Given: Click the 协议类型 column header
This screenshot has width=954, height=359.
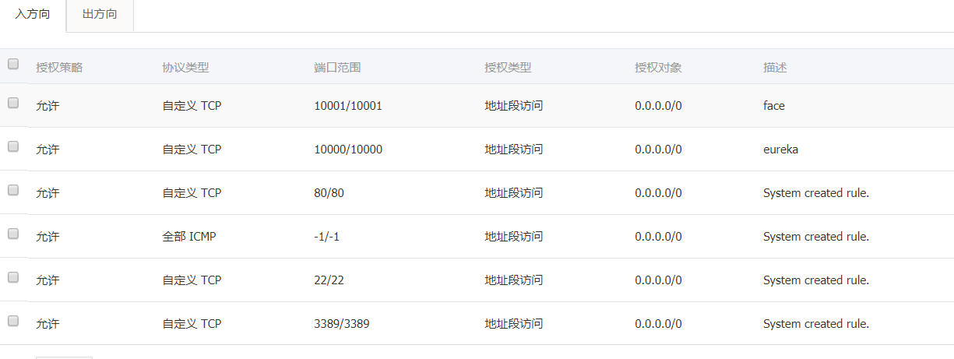Looking at the screenshot, I should [185, 68].
